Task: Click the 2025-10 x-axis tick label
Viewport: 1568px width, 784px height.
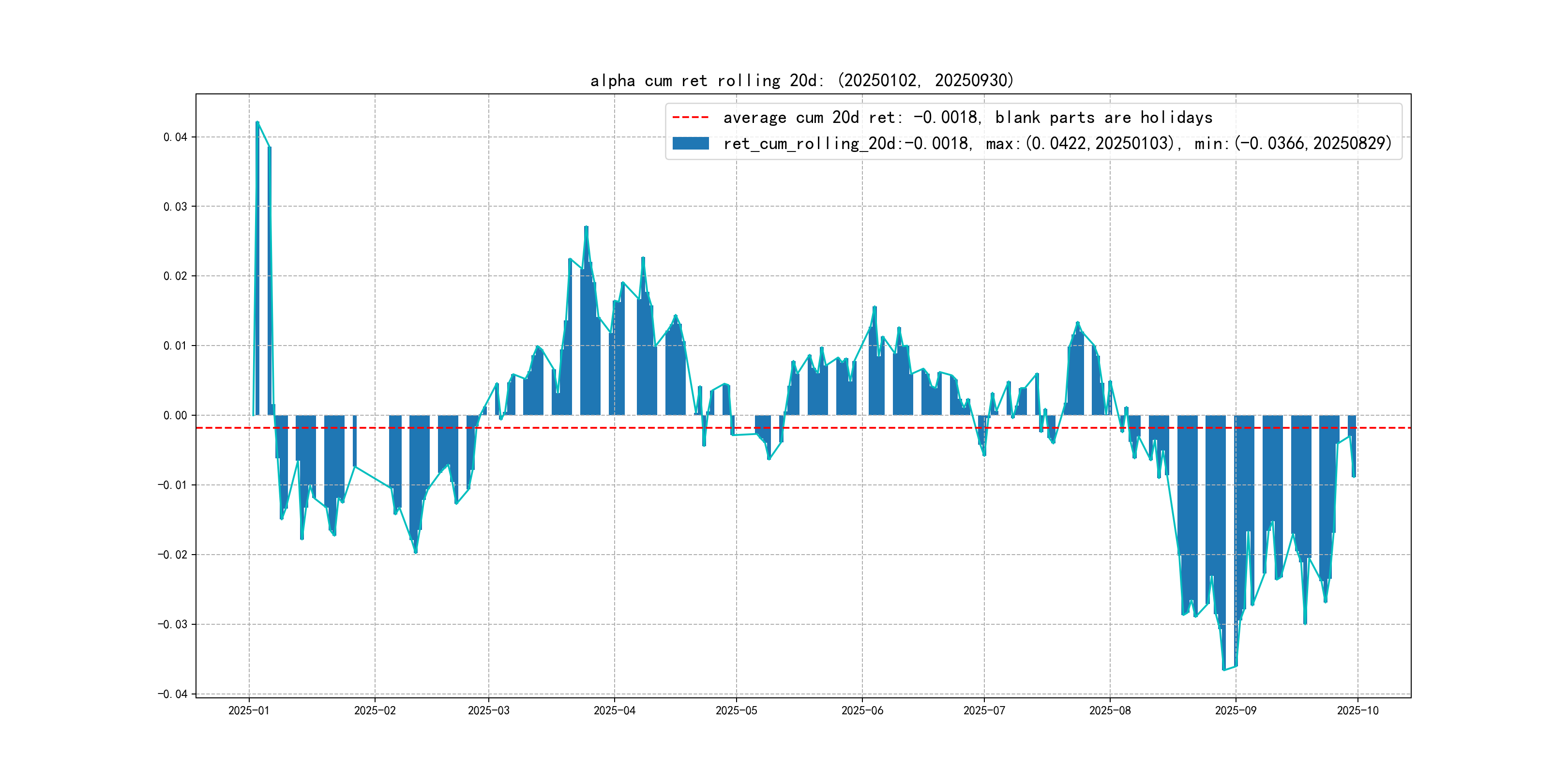Action: 1357,710
